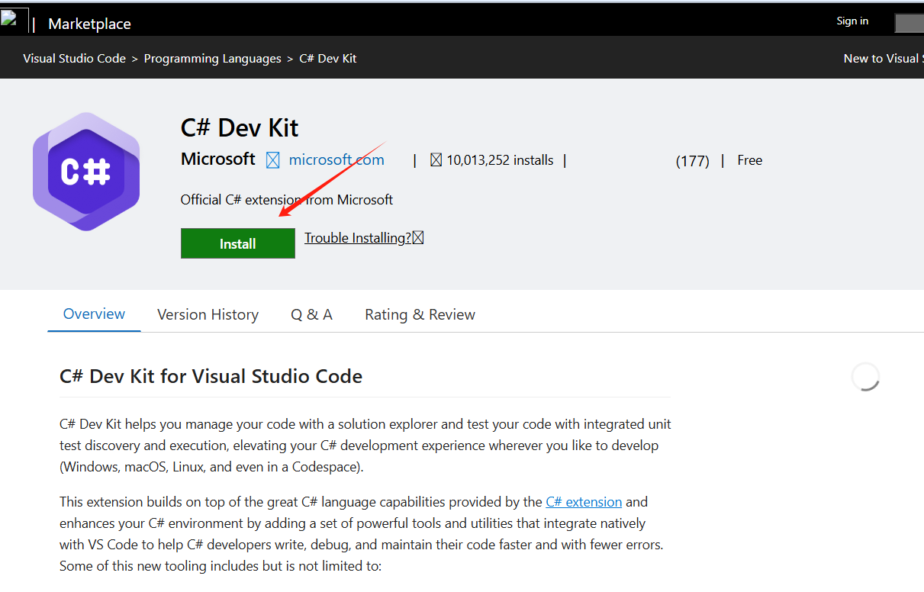This screenshot has width=924, height=592.
Task: Click the loading spinner on the right
Action: 866,377
